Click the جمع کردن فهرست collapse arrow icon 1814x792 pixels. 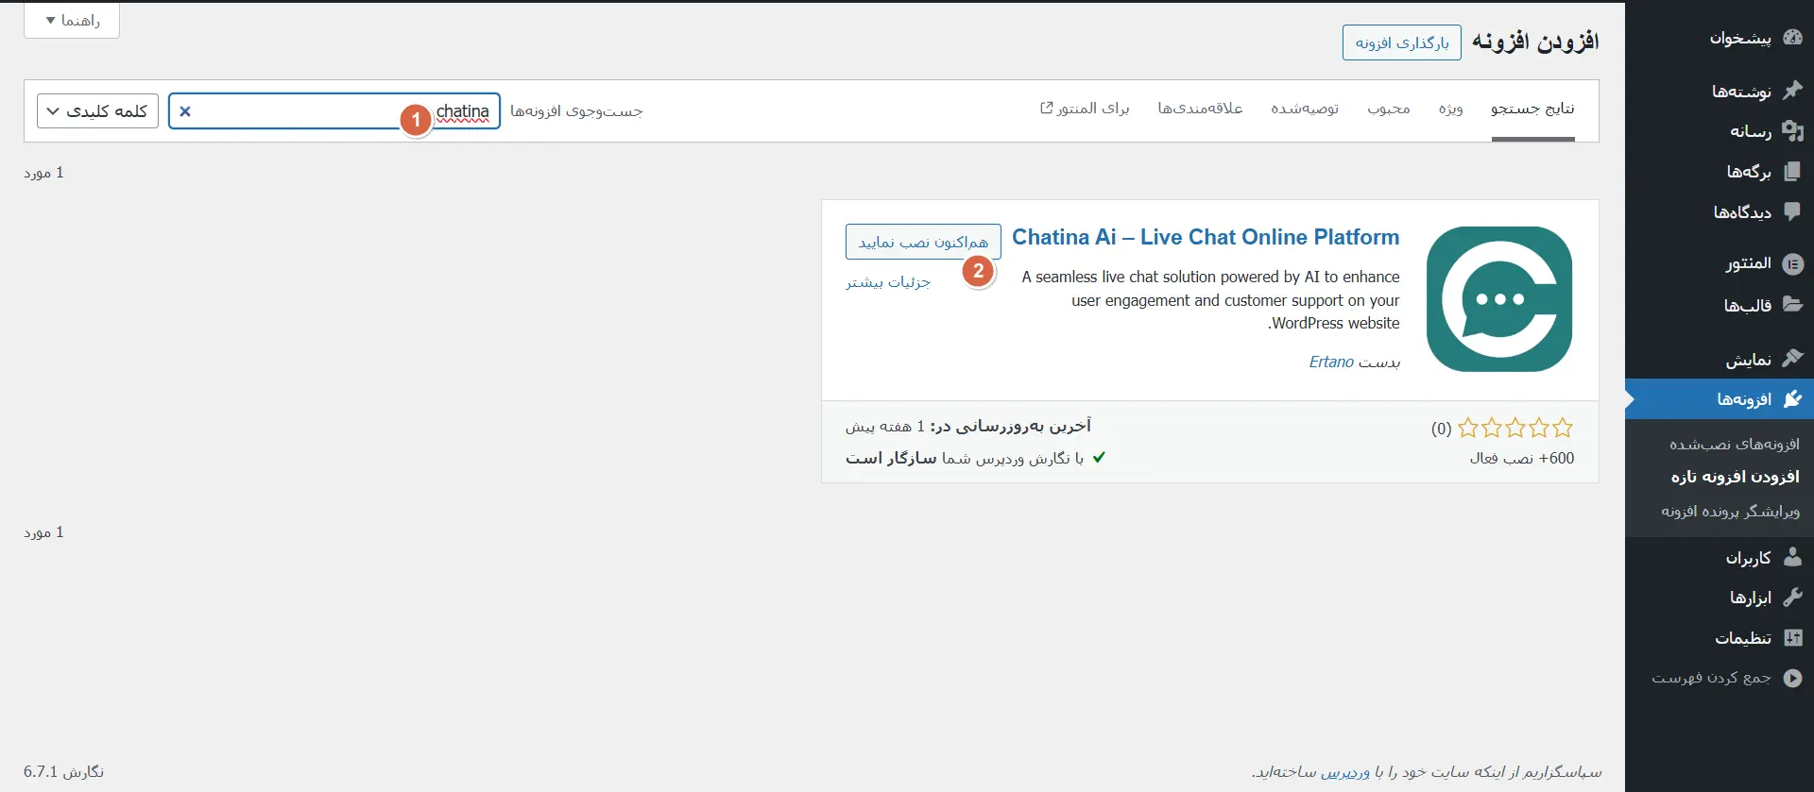(1792, 678)
